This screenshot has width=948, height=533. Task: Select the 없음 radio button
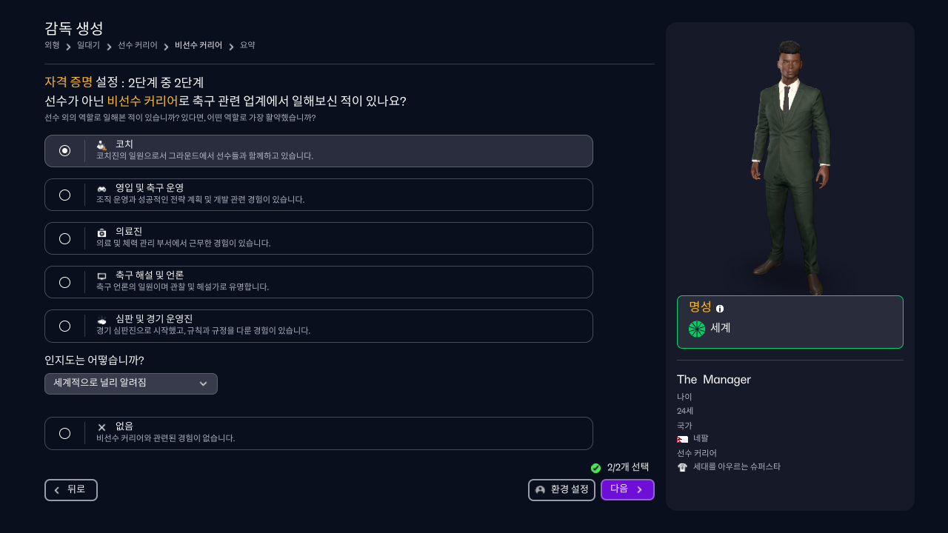tap(65, 433)
